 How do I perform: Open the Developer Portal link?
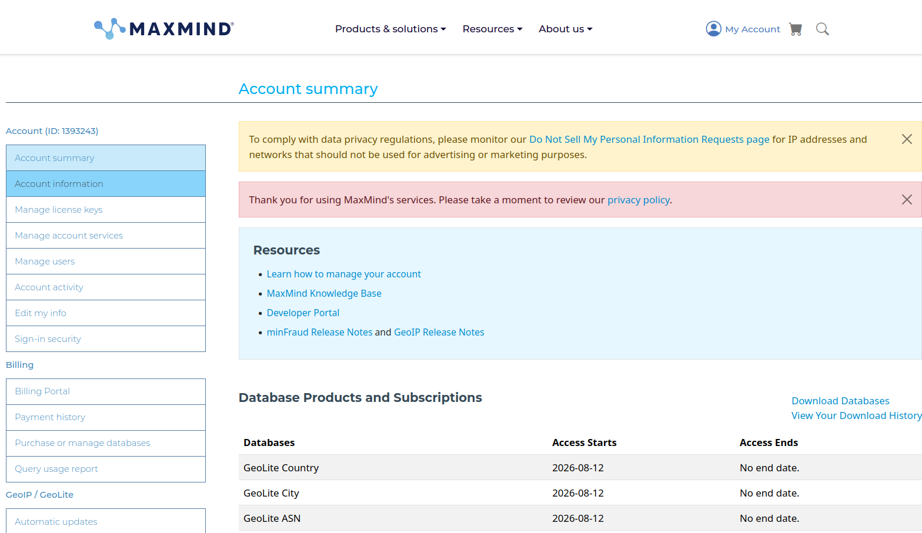click(x=303, y=313)
